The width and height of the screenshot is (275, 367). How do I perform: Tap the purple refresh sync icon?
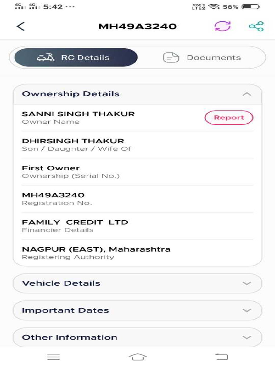[x=222, y=26]
